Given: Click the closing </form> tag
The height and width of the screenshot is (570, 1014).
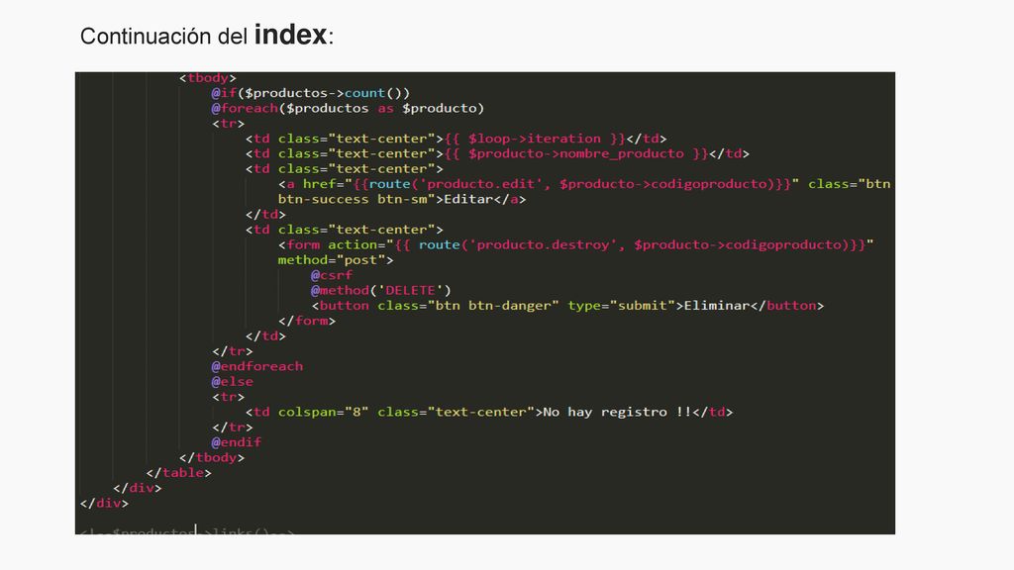Looking at the screenshot, I should click(x=307, y=321).
